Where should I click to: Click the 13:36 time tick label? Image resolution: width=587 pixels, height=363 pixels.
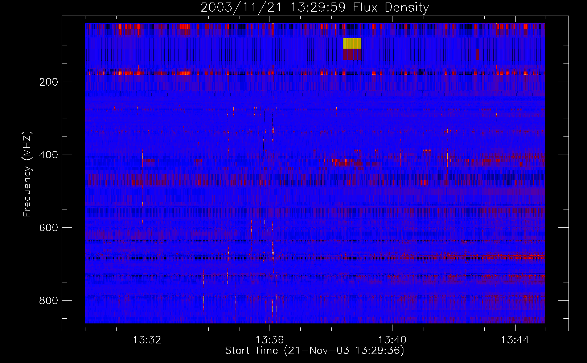coord(270,340)
